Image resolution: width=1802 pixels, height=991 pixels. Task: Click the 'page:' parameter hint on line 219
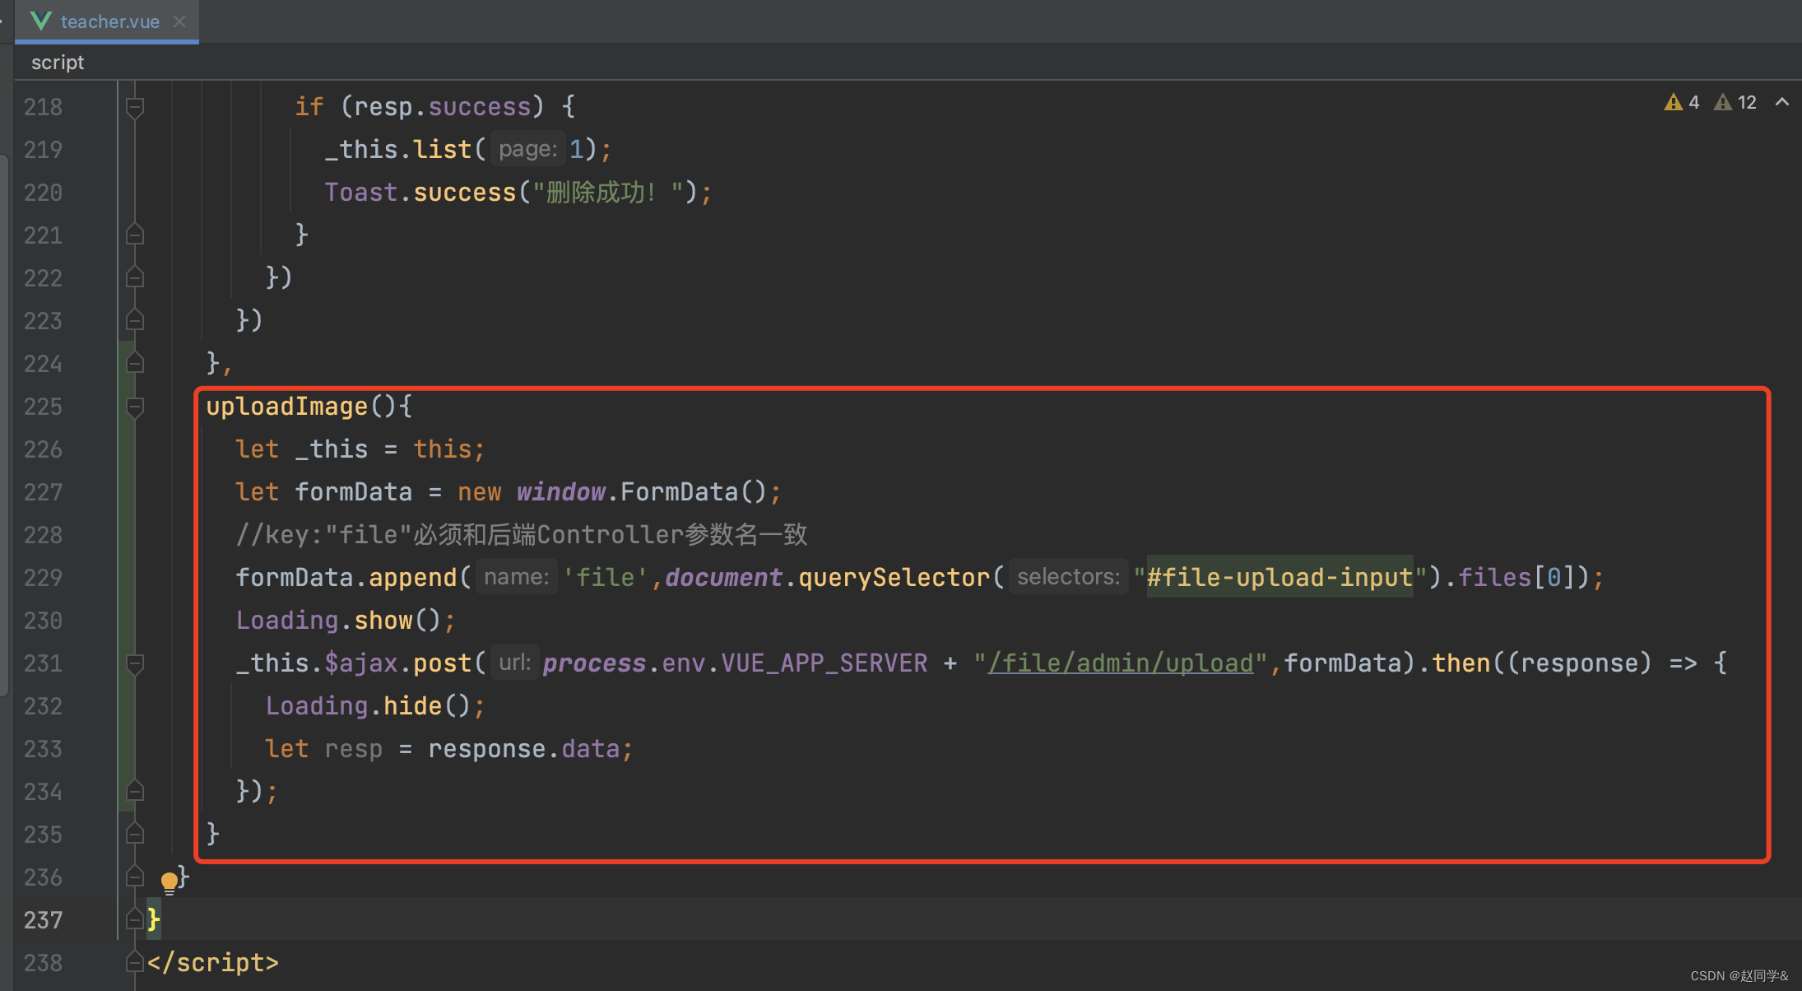click(527, 149)
